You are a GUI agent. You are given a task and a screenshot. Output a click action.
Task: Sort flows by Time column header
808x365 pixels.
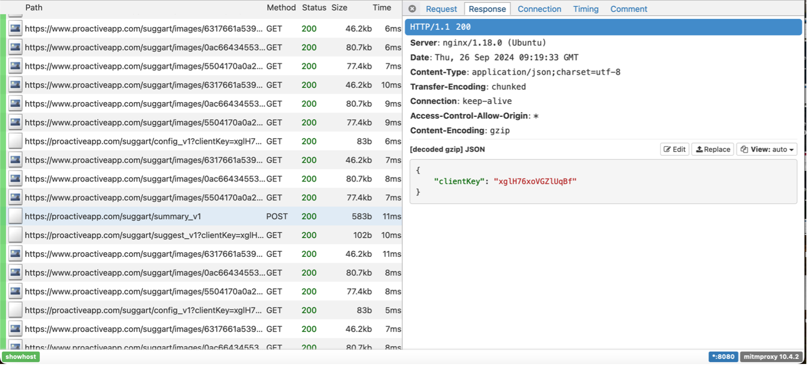[382, 8]
